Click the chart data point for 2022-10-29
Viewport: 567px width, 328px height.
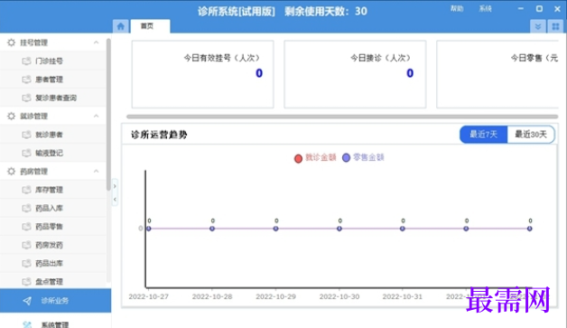pyautogui.click(x=276, y=229)
